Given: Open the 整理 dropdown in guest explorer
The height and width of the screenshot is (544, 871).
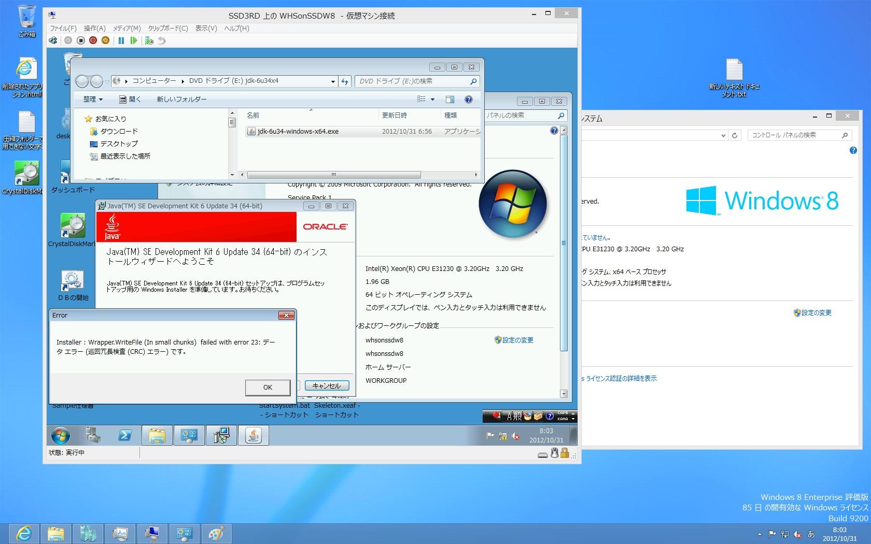Looking at the screenshot, I should point(93,99).
